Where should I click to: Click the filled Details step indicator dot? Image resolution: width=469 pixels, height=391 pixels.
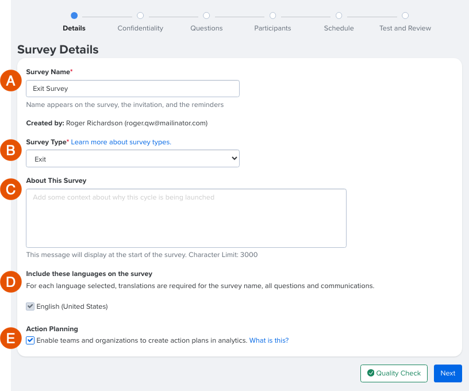(x=74, y=16)
